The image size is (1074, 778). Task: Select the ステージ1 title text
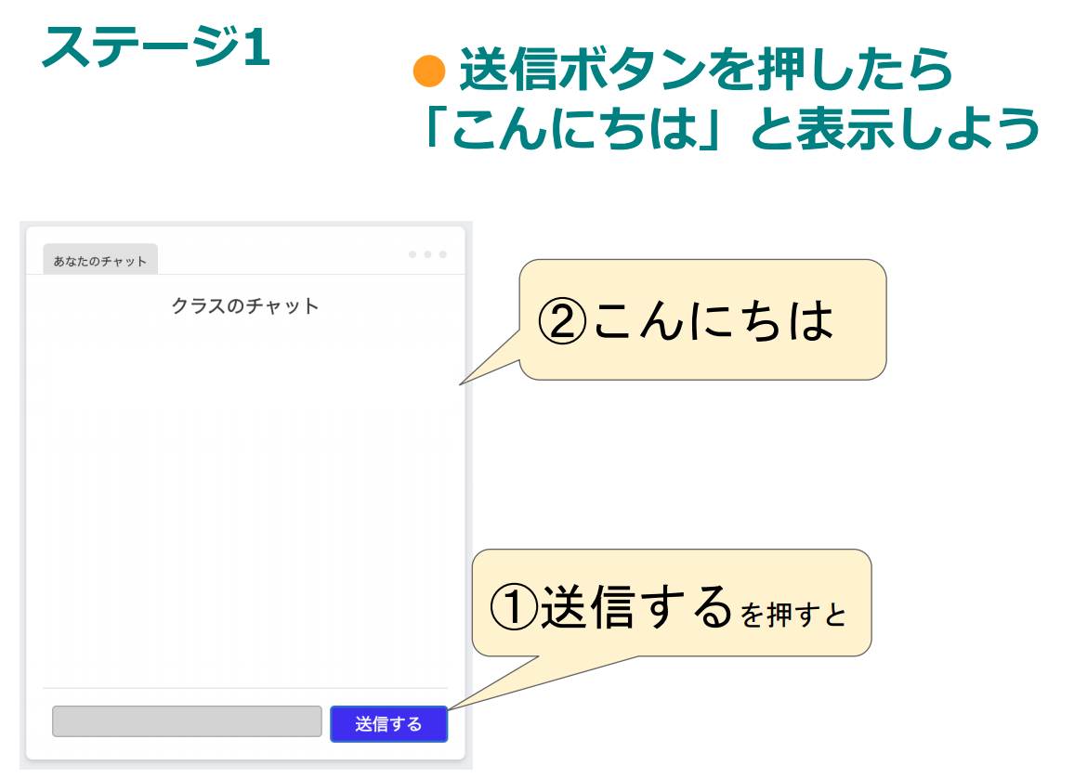coord(156,46)
